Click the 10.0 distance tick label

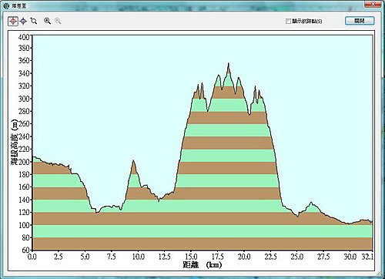click(x=139, y=257)
